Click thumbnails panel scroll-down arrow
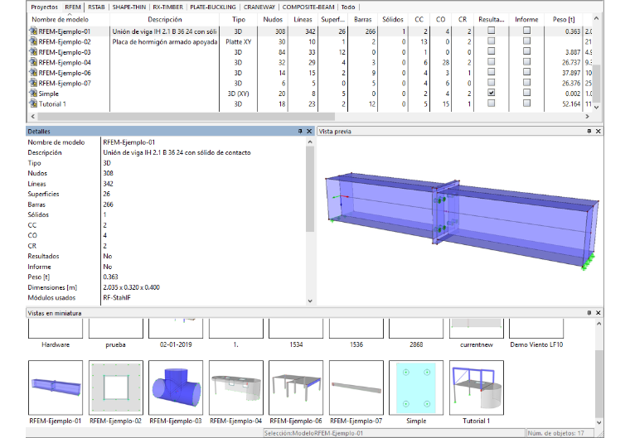The height and width of the screenshot is (438, 630). coord(598,423)
